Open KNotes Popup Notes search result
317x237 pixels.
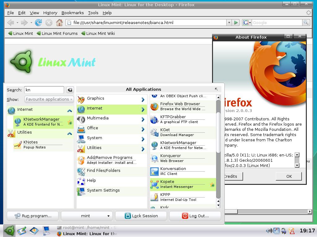pyautogui.click(x=43, y=145)
